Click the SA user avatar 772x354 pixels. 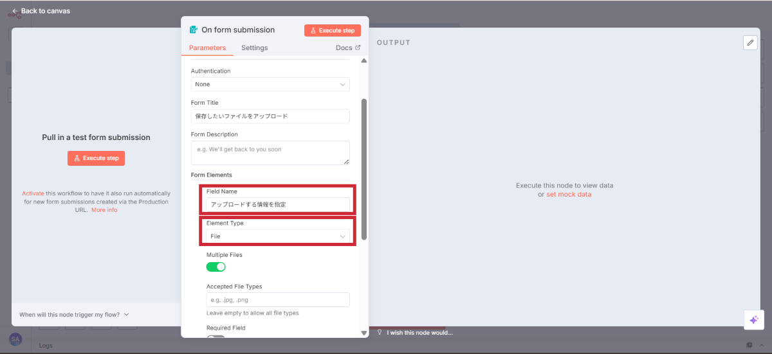[x=15, y=339]
